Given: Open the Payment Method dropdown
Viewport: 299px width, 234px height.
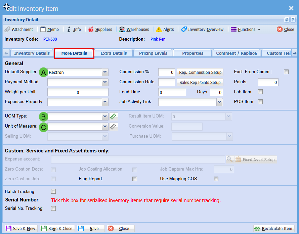Looking at the screenshot, I should point(105,82).
